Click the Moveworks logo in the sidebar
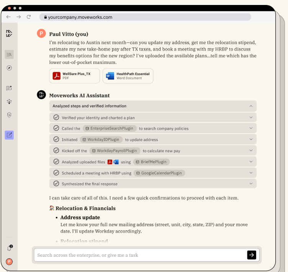 coord(9,34)
